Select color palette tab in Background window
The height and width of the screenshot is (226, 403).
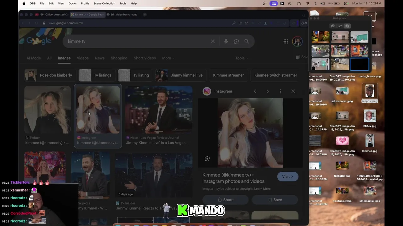tap(333, 26)
